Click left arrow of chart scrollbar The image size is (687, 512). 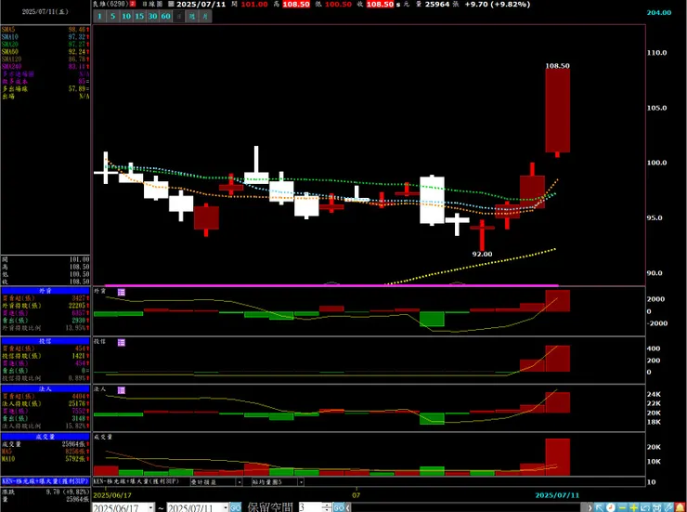click(348, 507)
